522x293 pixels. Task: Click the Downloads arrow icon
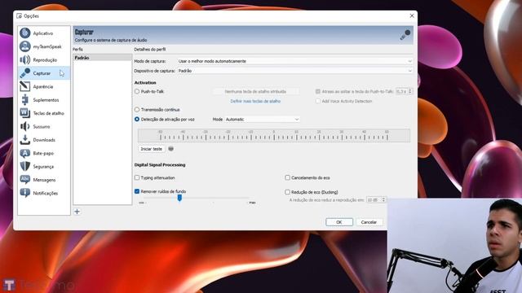[25, 140]
